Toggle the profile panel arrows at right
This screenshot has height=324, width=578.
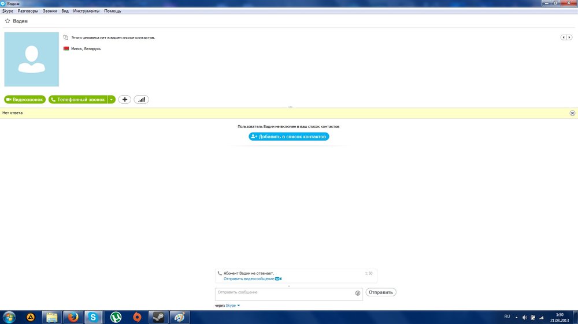(566, 37)
